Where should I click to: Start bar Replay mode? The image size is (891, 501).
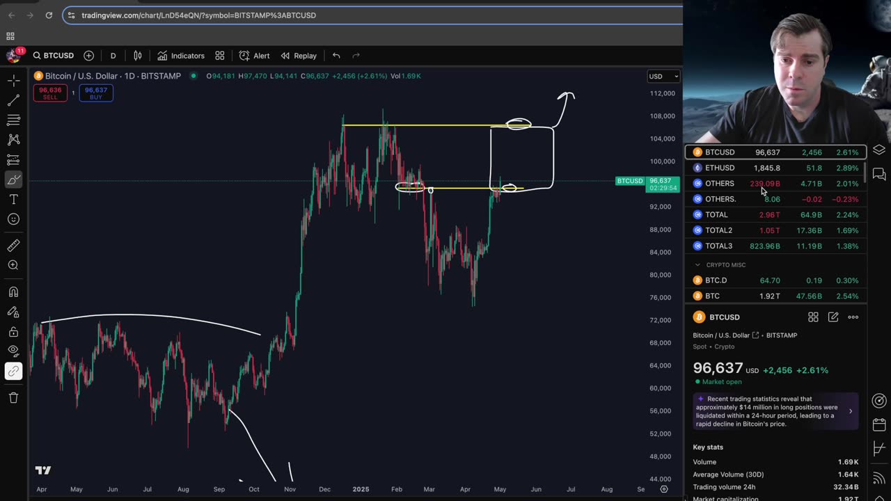click(x=299, y=56)
